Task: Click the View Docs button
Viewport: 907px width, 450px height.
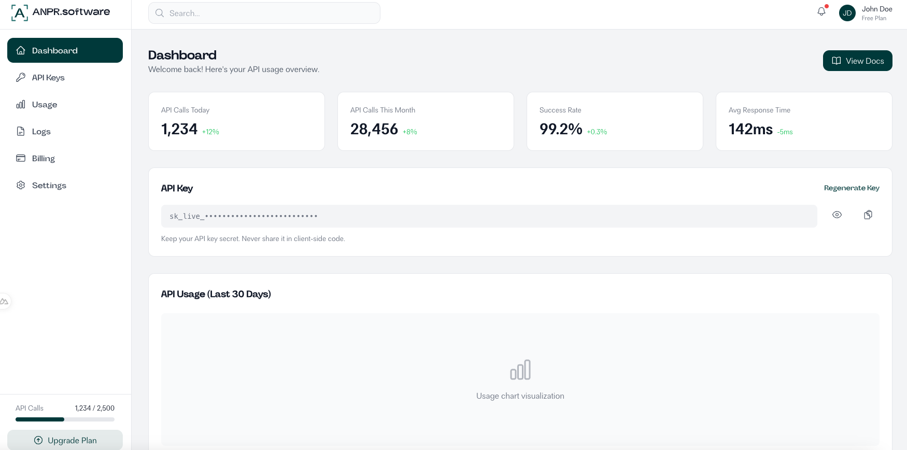Action: click(x=857, y=61)
